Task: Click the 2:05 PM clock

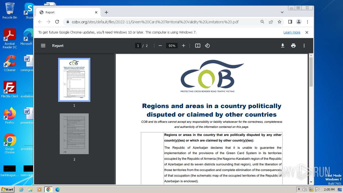Action: [x=329, y=190]
